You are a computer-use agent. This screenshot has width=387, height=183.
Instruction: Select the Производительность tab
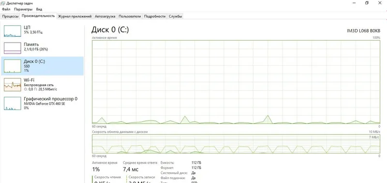tap(38, 16)
